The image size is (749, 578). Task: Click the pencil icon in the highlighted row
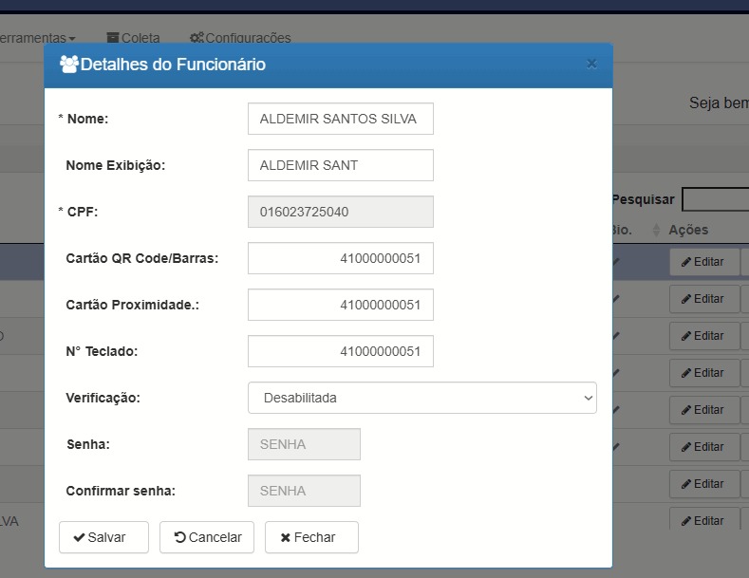coord(686,262)
